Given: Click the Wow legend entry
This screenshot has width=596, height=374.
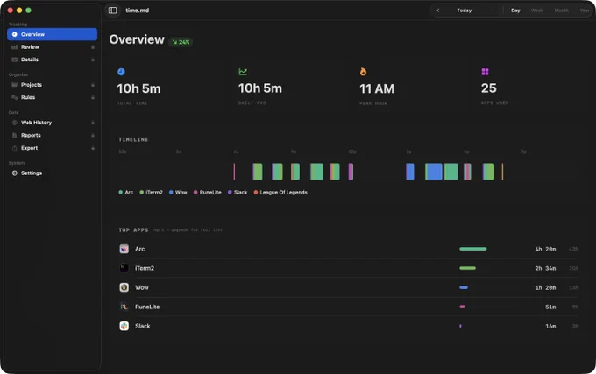Looking at the screenshot, I should click(x=178, y=192).
